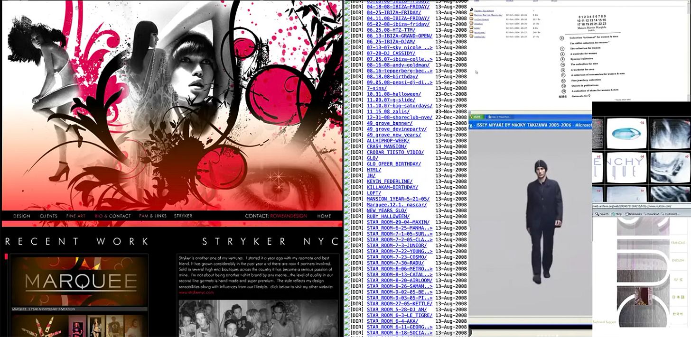Click folder icon beside HTML/ directory

click(x=347, y=170)
